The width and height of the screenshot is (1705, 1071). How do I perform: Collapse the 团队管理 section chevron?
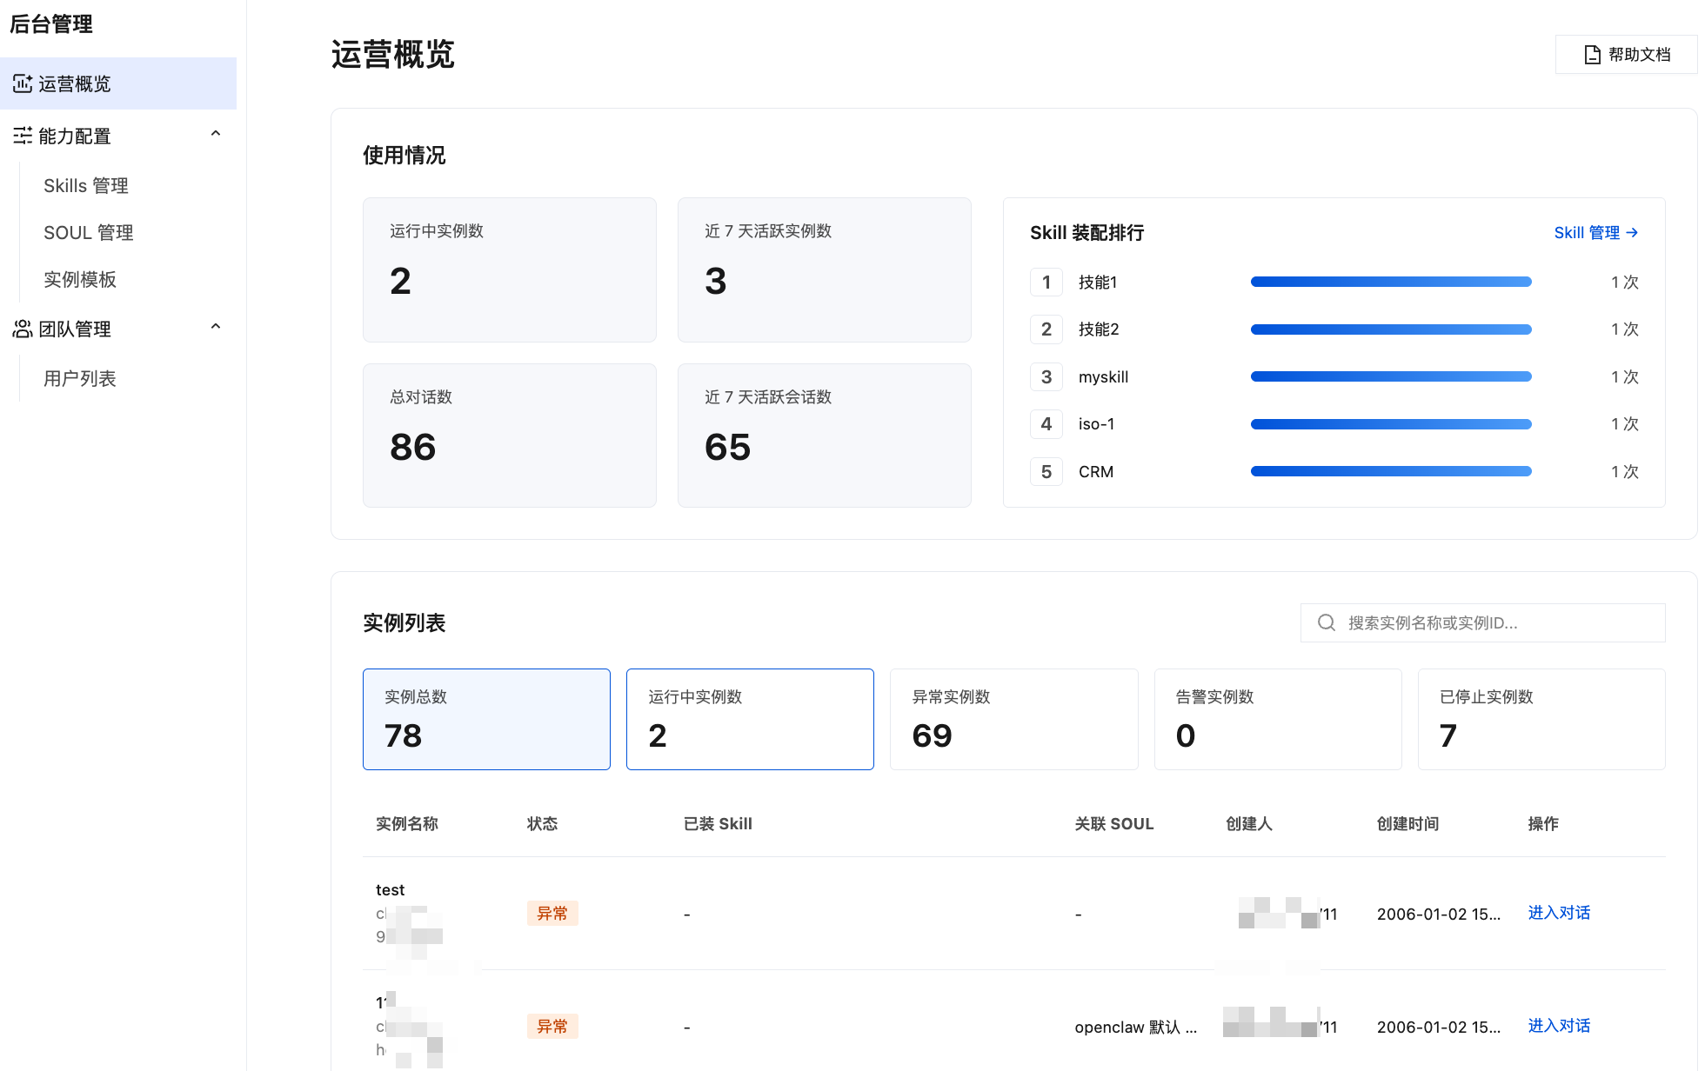coord(216,327)
